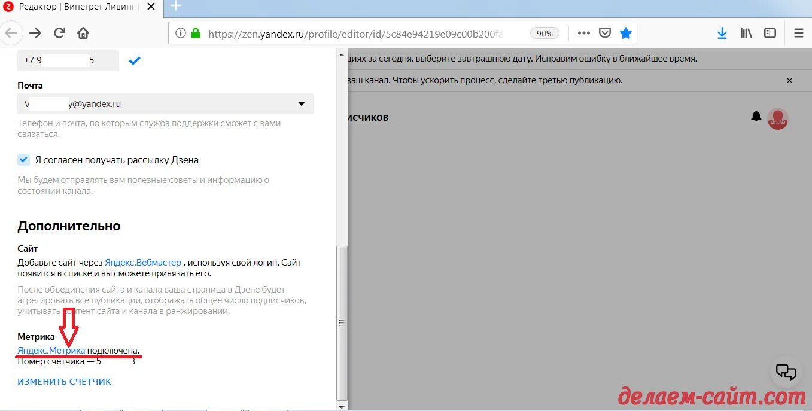The image size is (812, 411).
Task: Click the Я согласен получать рассылку Дзена text
Action: (x=117, y=160)
